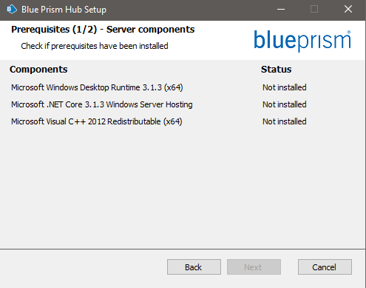Click Not installed status for Windows Desktop Runtime
This screenshot has height=288, width=366.
(285, 87)
